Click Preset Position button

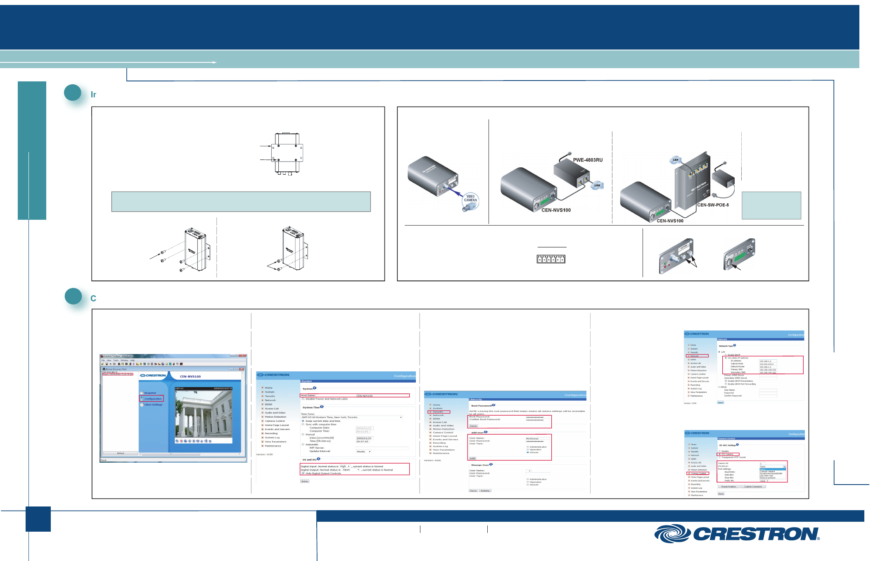tap(729, 487)
